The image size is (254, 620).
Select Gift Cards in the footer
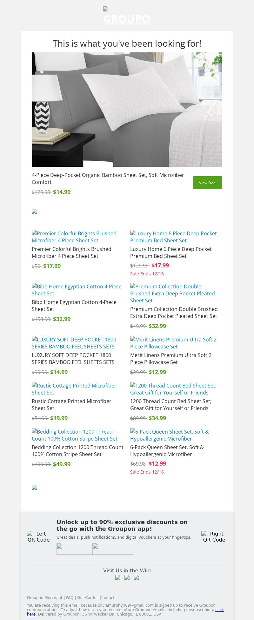[86, 597]
